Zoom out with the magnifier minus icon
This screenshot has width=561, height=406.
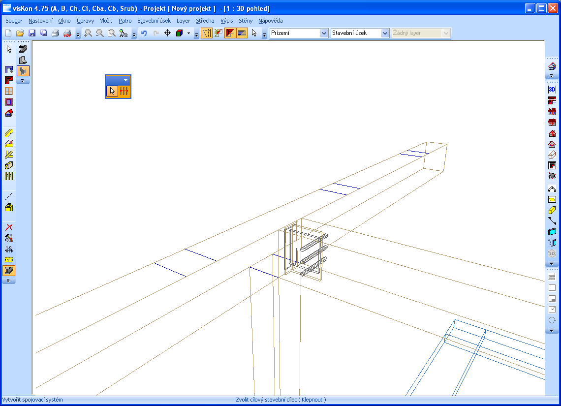point(100,33)
